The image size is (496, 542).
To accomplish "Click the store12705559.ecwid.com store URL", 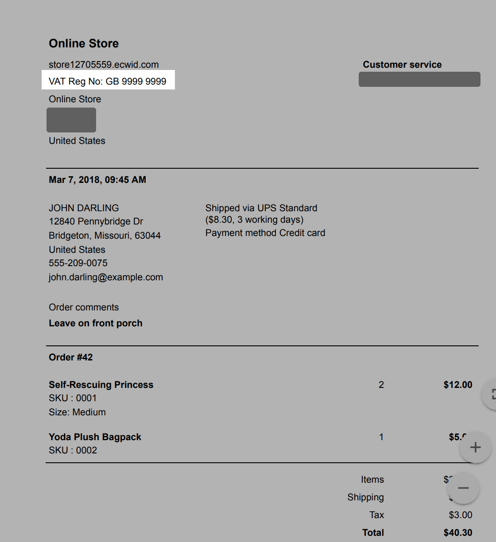I will (104, 65).
